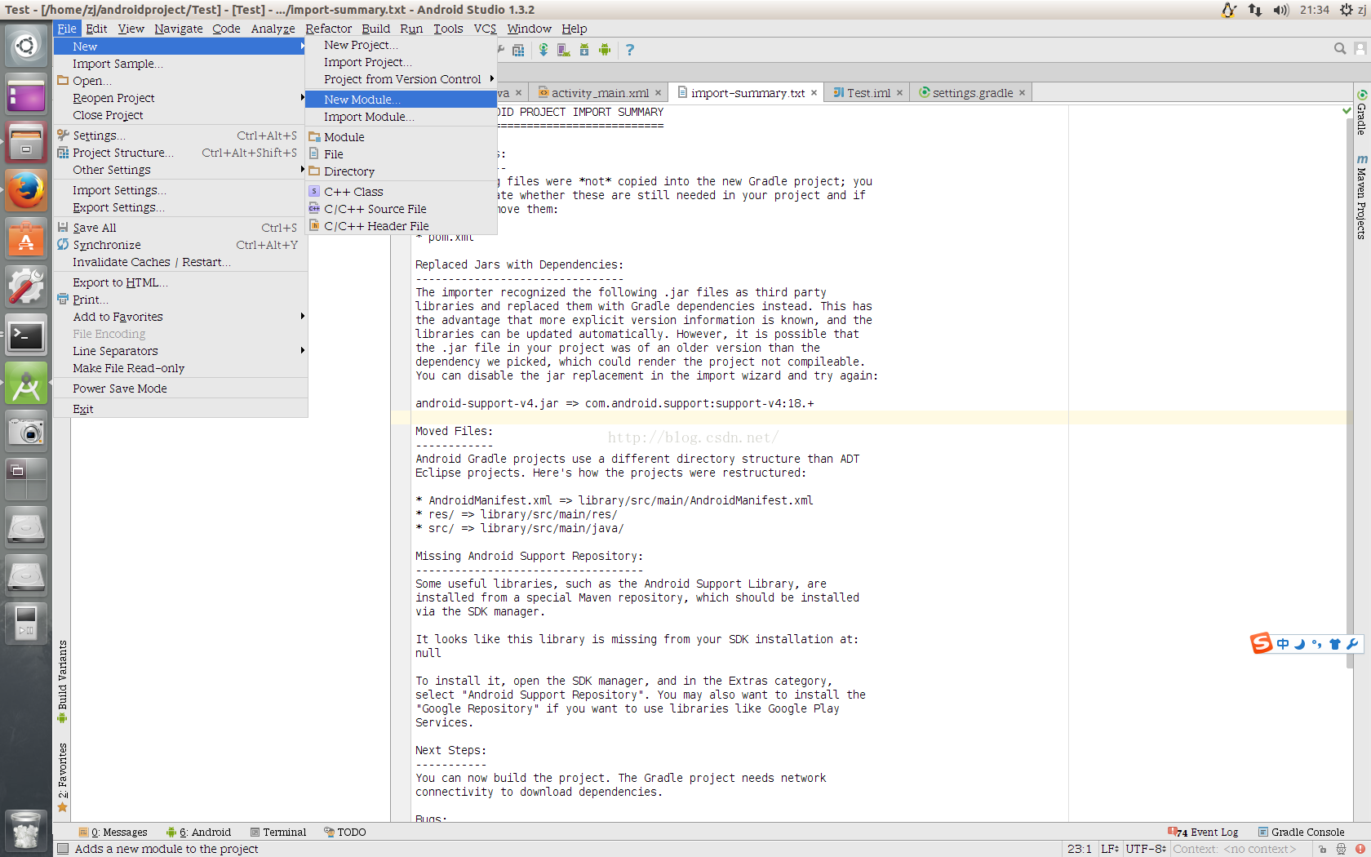Close the settings.gradle tab

pyautogui.click(x=1022, y=93)
